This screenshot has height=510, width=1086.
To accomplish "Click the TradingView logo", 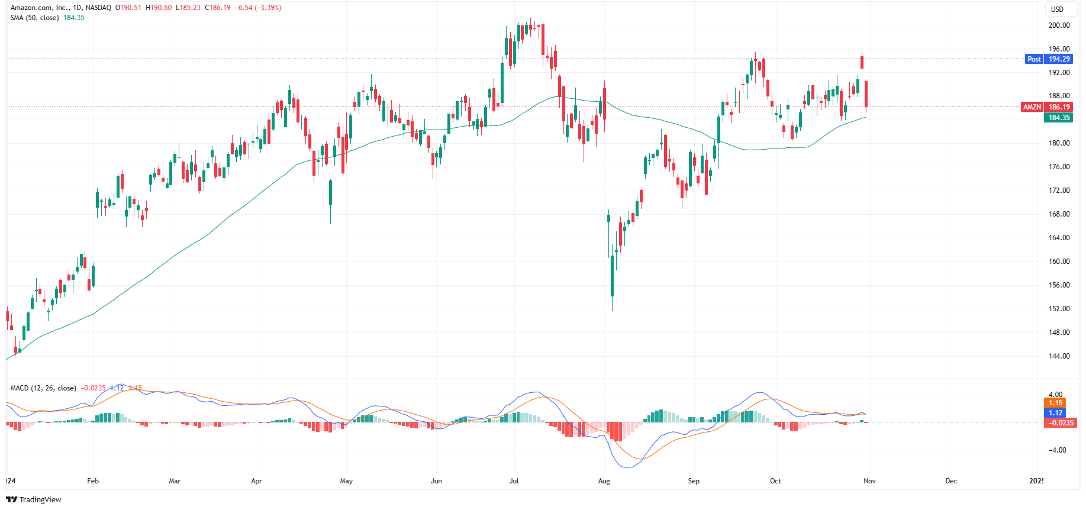I will pyautogui.click(x=34, y=499).
